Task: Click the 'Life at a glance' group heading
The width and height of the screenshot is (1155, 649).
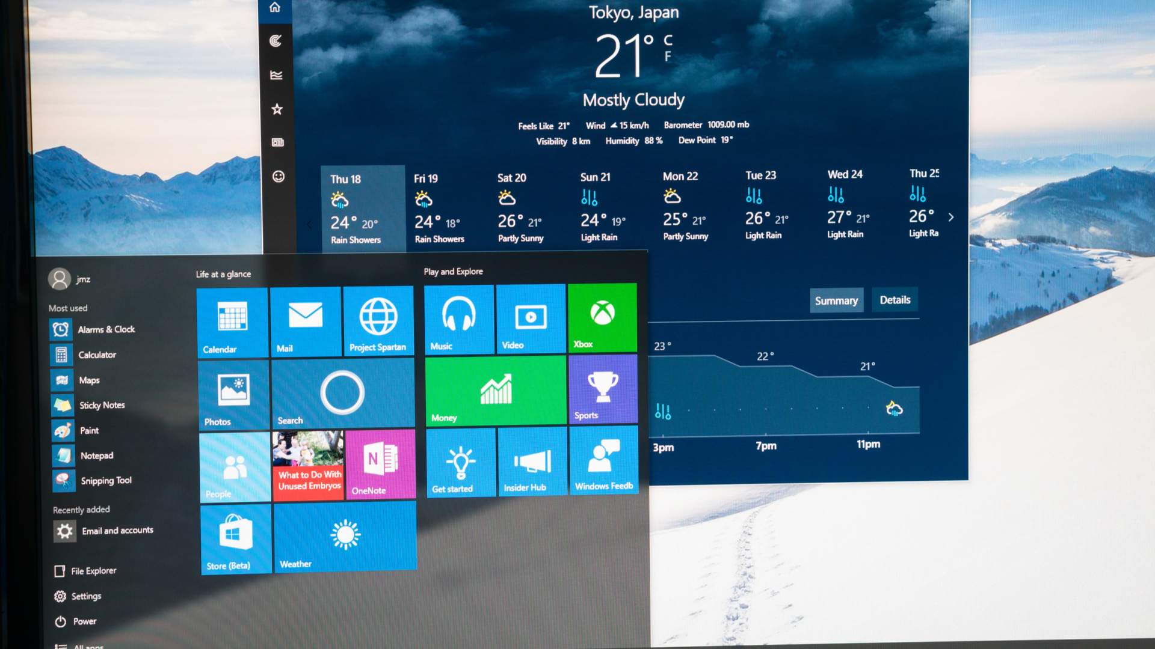Action: [x=223, y=274]
